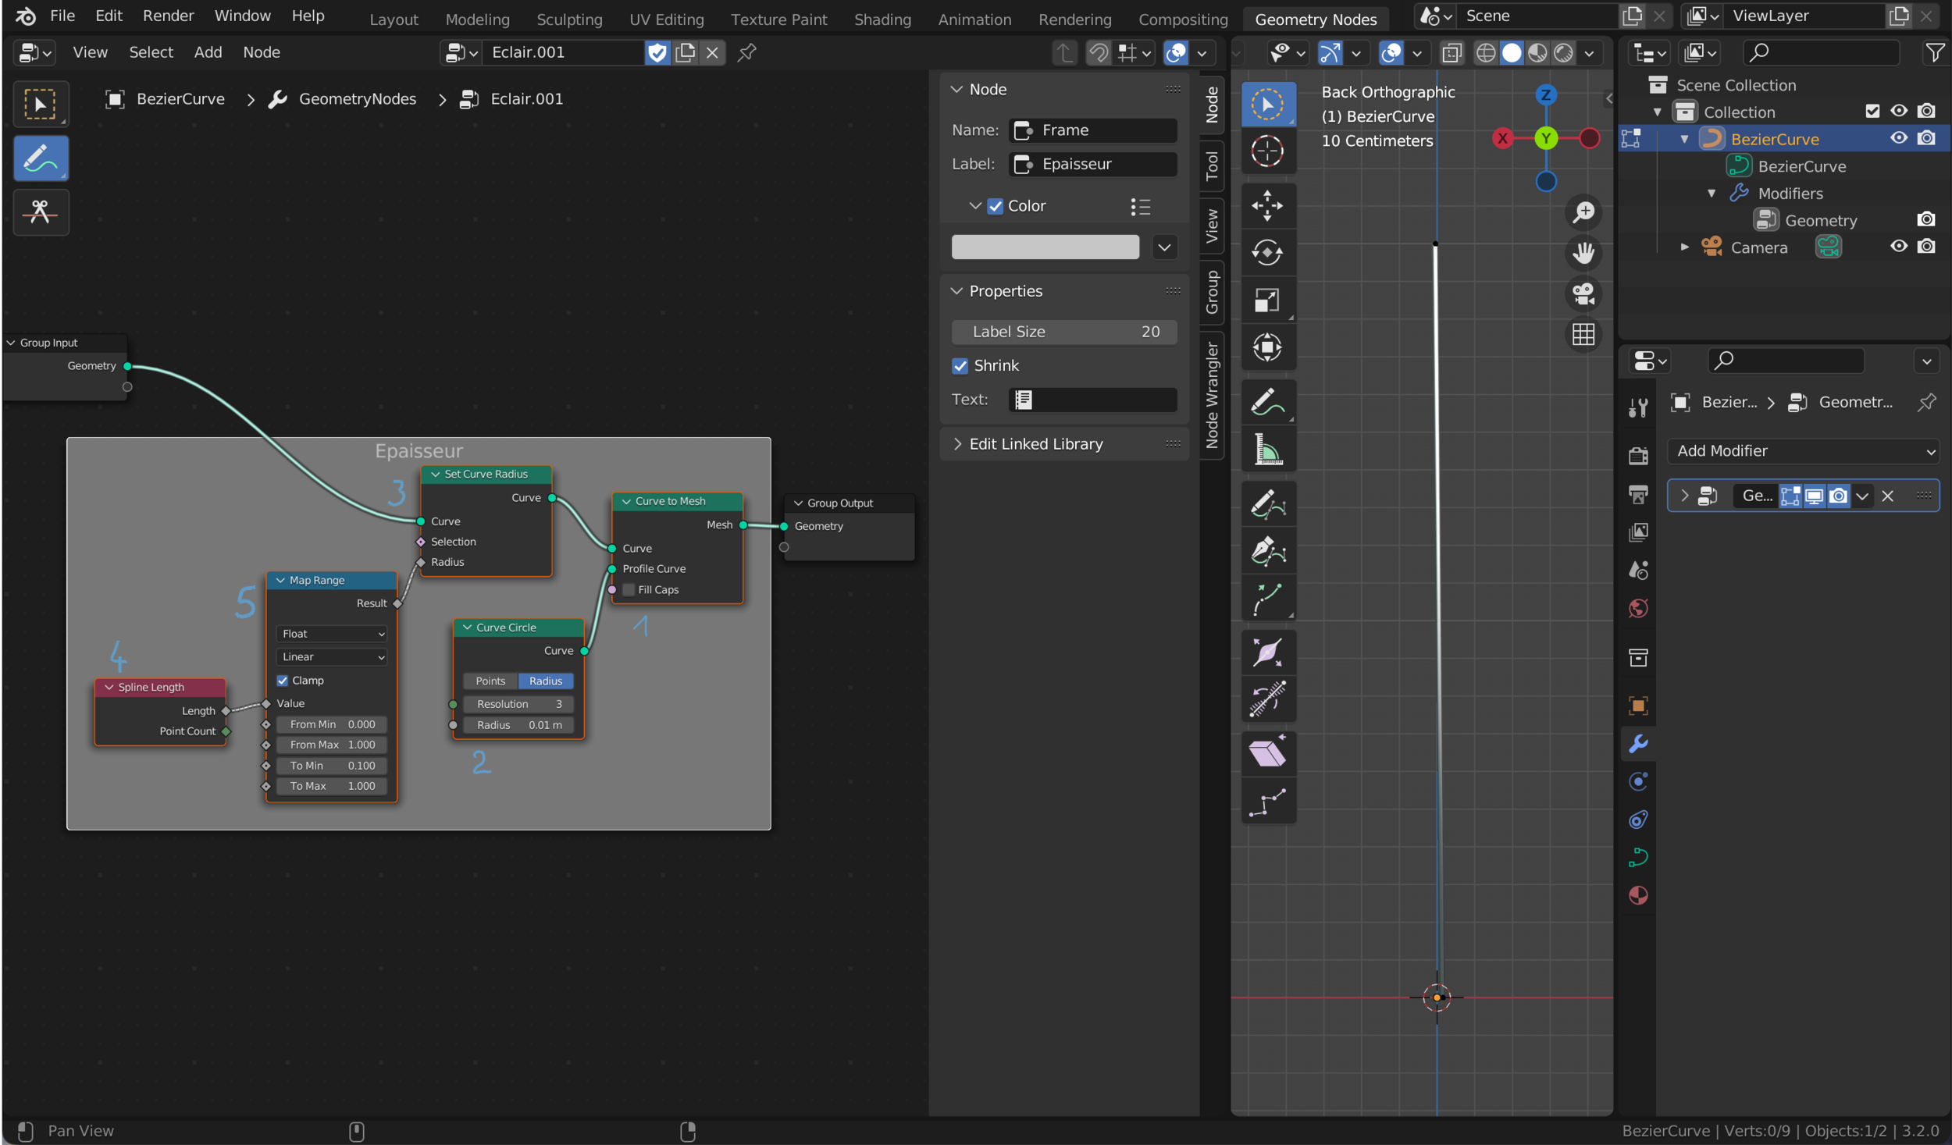Select the Links Cut tool in node editor
1952x1145 pixels.
point(41,212)
